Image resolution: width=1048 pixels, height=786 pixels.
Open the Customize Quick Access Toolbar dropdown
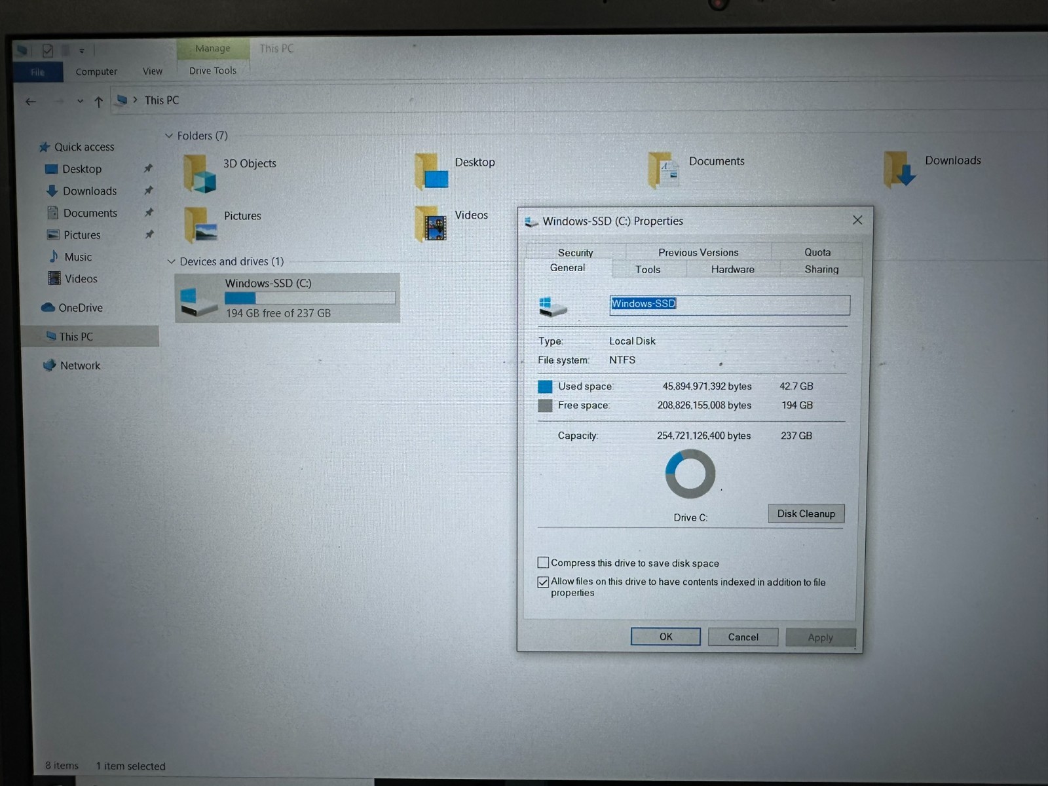(x=82, y=50)
